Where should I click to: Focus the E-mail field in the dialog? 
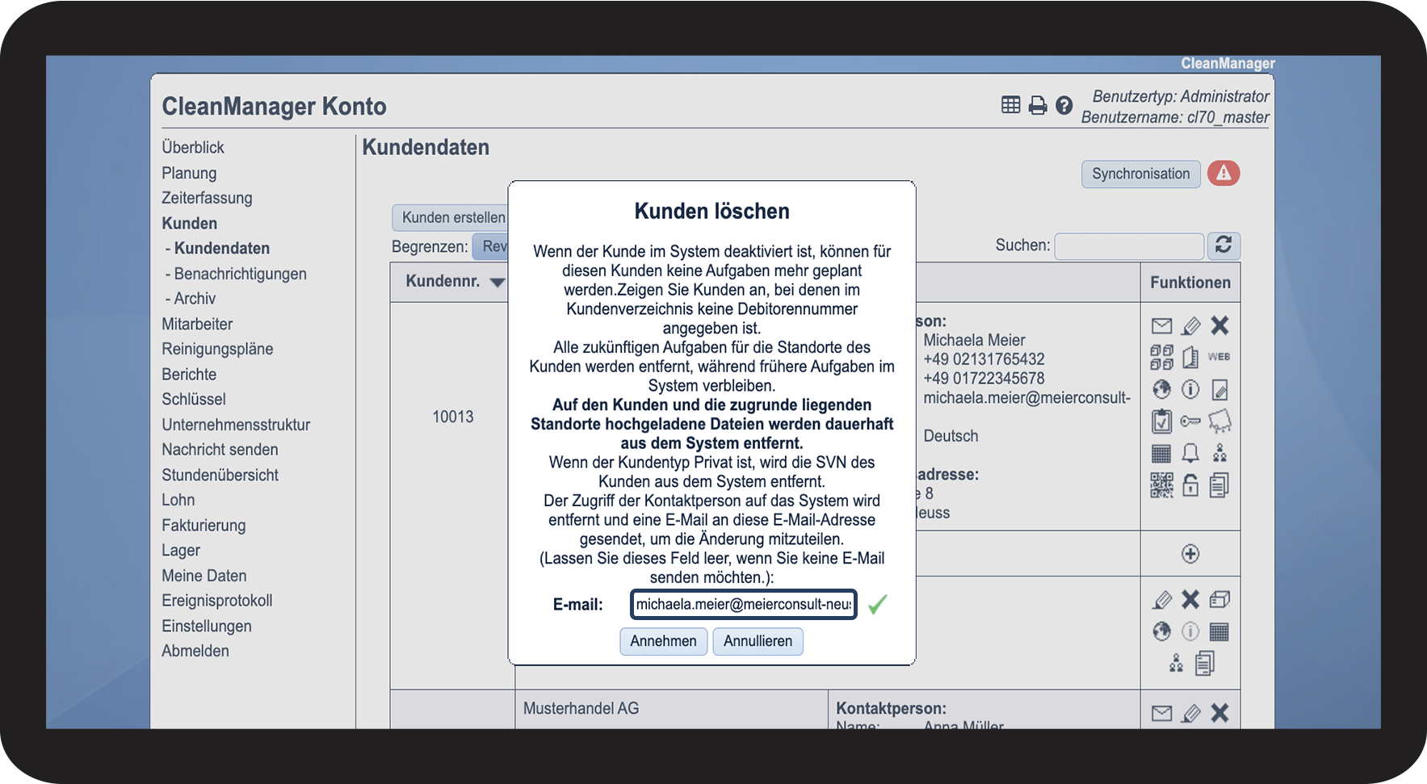pos(744,605)
